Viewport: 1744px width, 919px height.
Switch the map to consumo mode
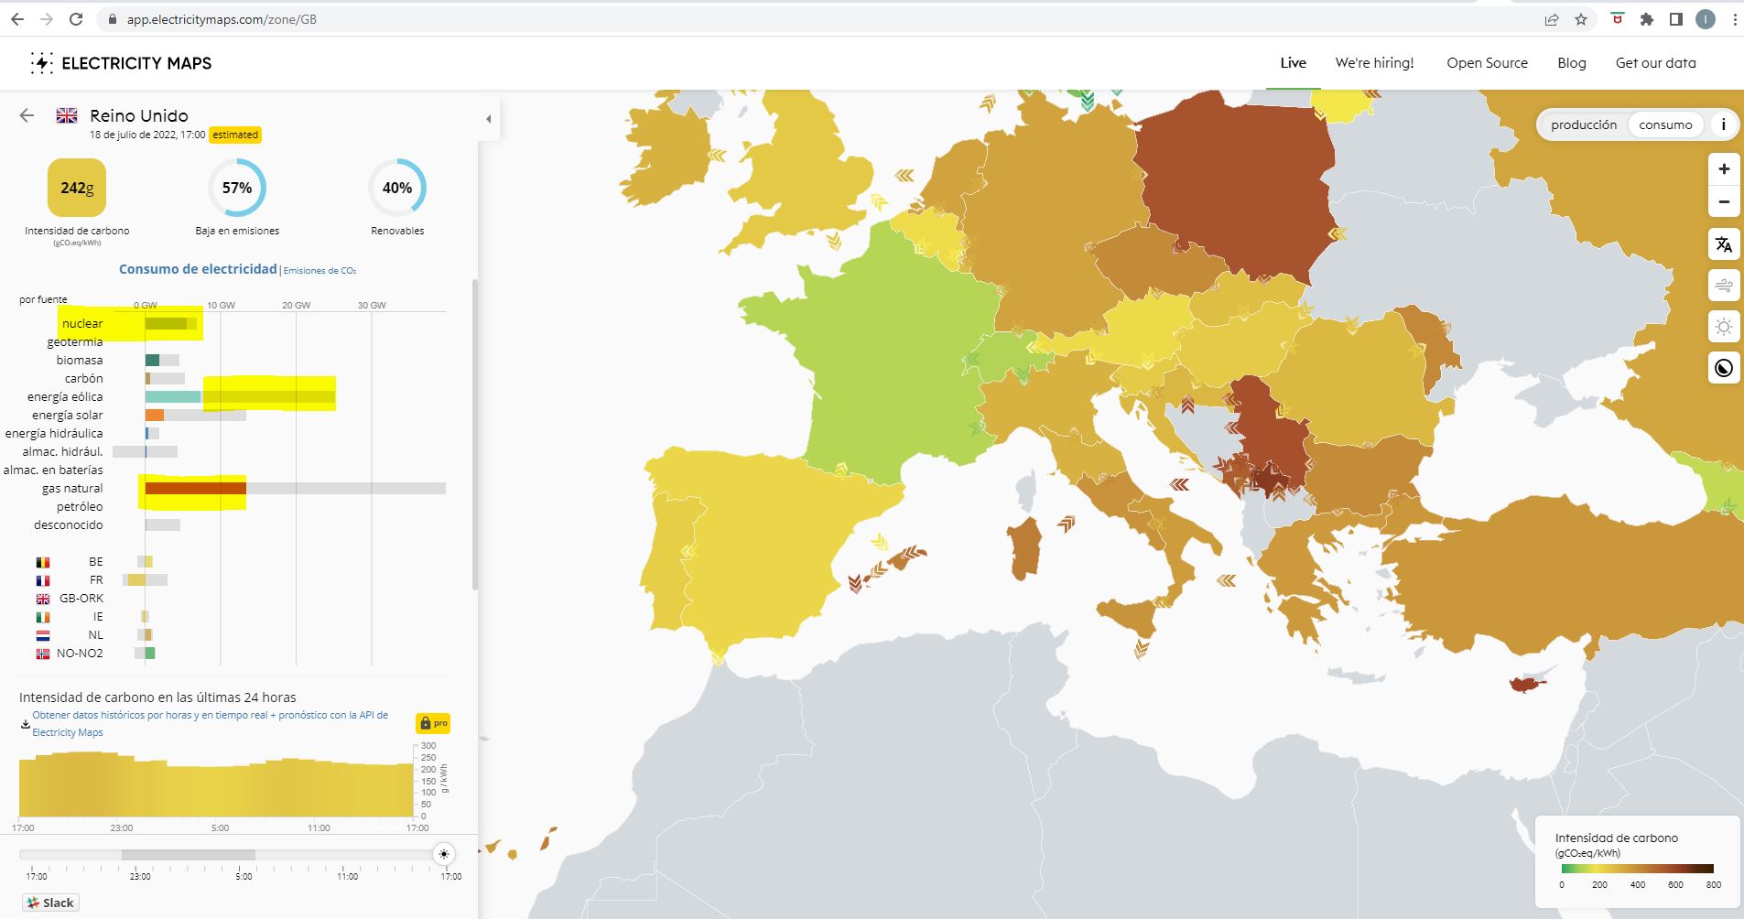point(1665,124)
